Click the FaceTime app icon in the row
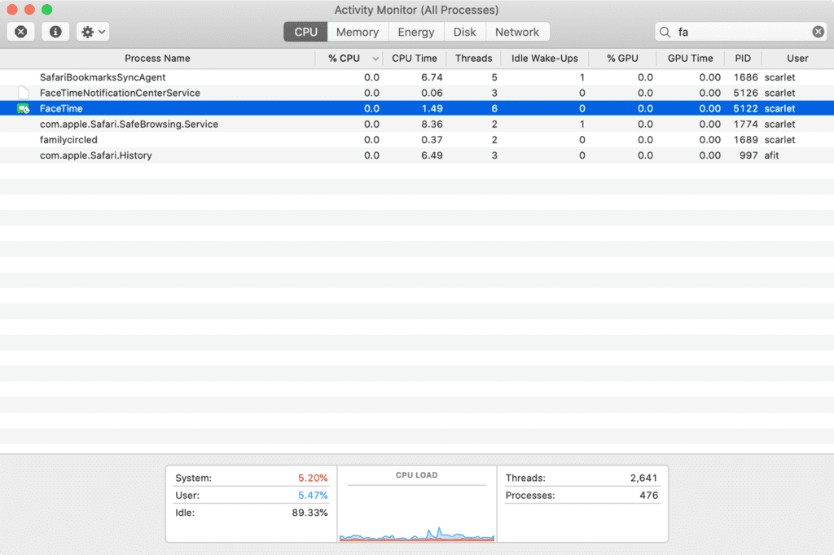The image size is (834, 555). pyautogui.click(x=23, y=108)
